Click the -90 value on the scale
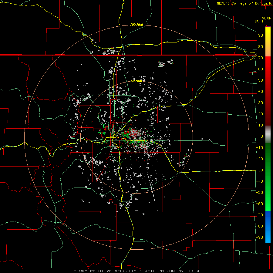The width and height of the screenshot is (273, 273). (x=259, y=238)
